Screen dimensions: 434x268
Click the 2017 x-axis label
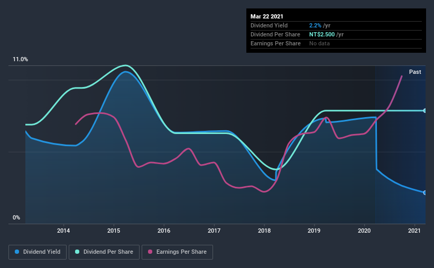coord(214,231)
